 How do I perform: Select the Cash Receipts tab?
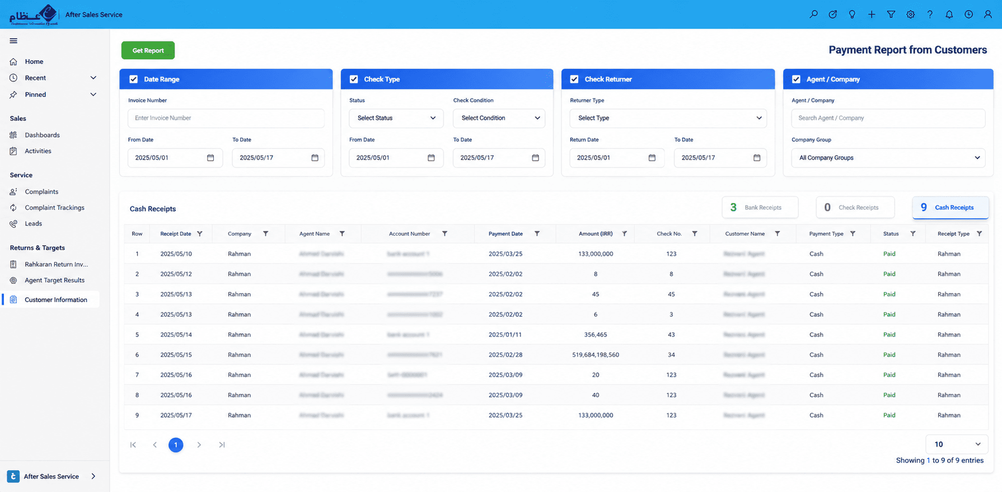[x=951, y=208]
